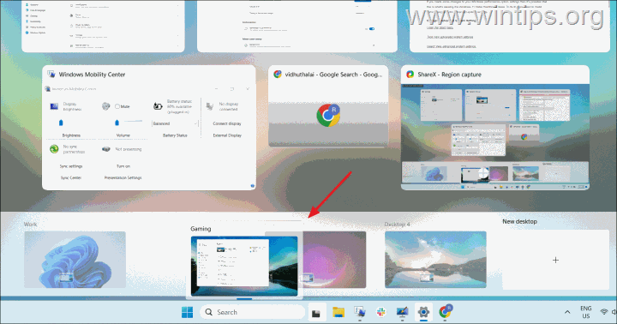The image size is (617, 324).
Task: Click the No display connected monitor icon
Action: 210,106
